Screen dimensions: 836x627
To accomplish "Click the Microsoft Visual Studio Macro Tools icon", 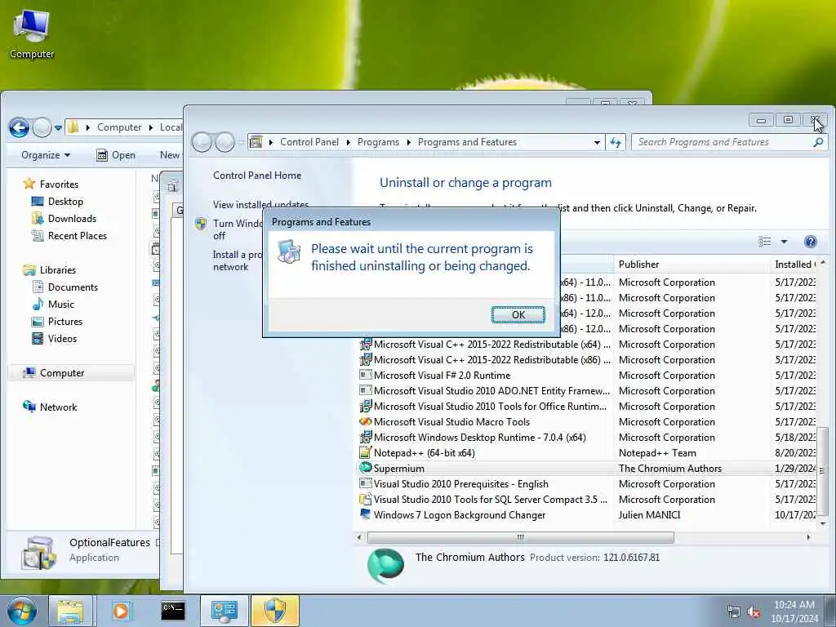I will coord(365,422).
